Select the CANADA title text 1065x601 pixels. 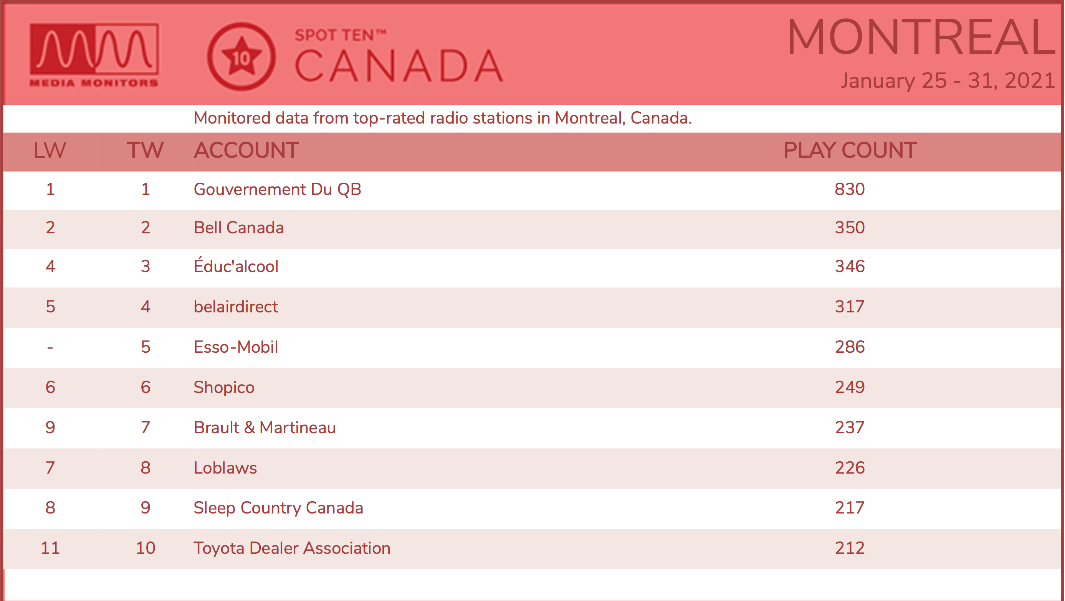pyautogui.click(x=399, y=66)
